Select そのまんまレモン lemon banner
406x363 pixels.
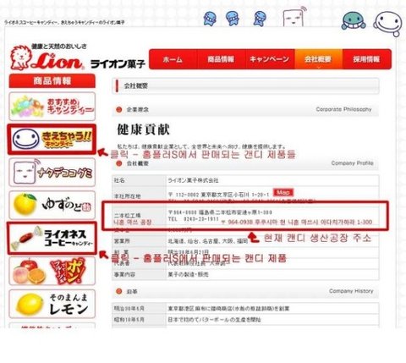point(52,304)
